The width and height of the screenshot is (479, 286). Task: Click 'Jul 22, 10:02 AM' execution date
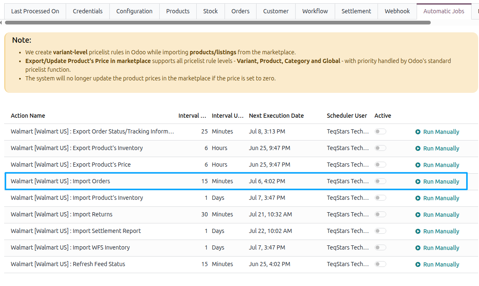pyautogui.click(x=270, y=231)
